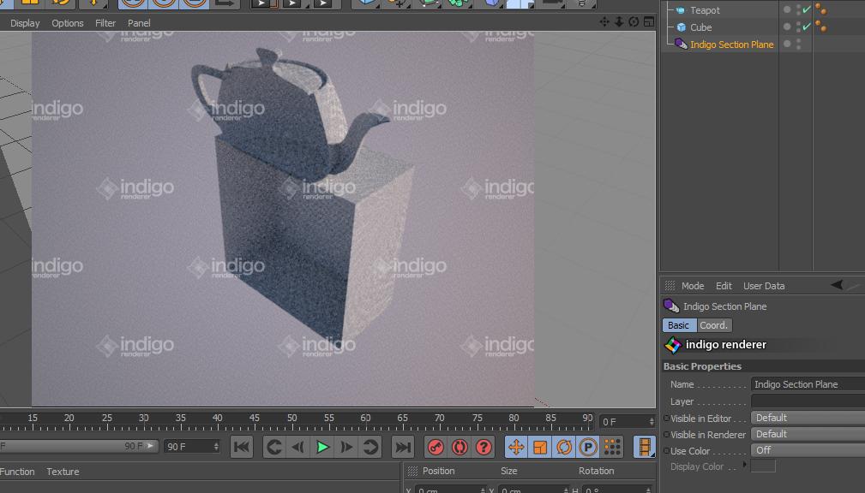
Task: Toggle Teapot green enable checkmark
Action: pyautogui.click(x=807, y=9)
